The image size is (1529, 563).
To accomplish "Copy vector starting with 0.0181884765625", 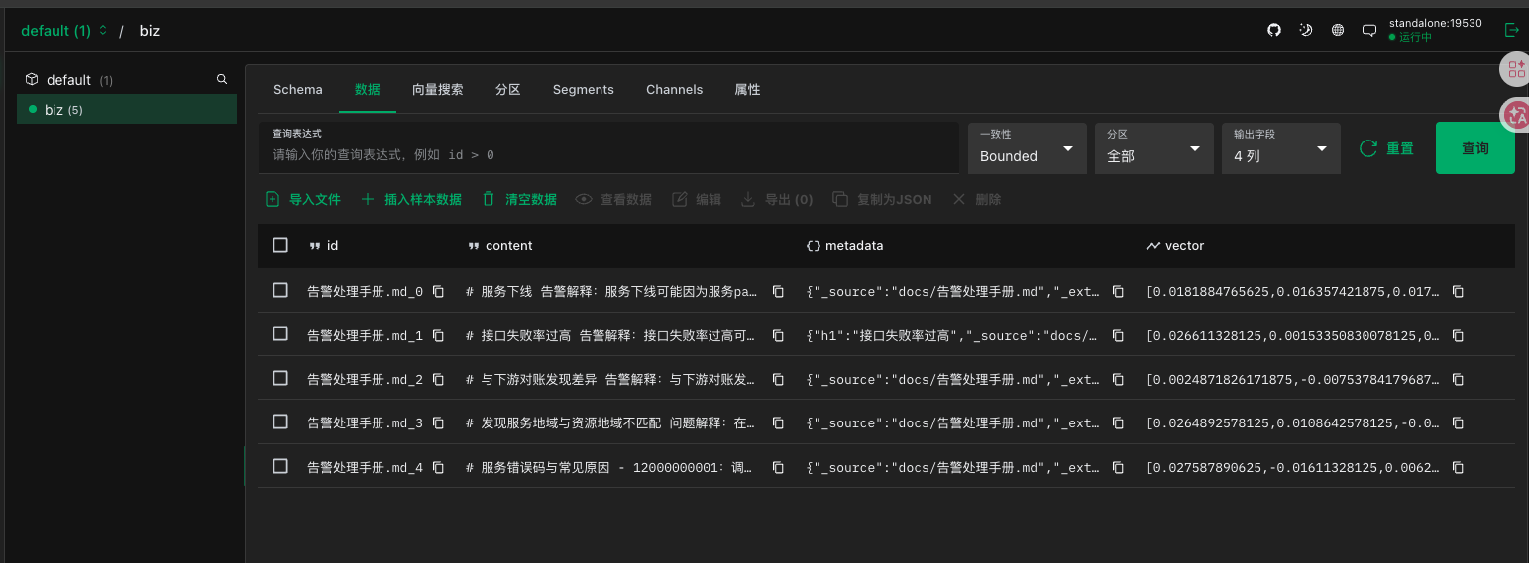I will pyautogui.click(x=1458, y=292).
